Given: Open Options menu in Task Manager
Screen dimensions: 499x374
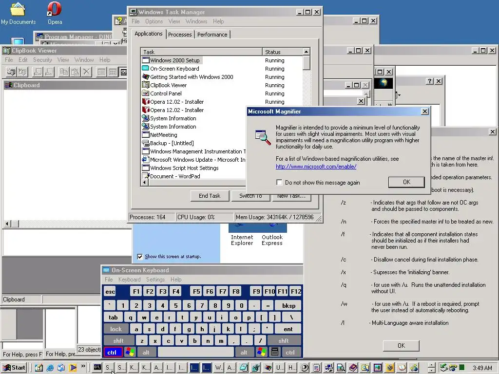Looking at the screenshot, I should tap(154, 21).
